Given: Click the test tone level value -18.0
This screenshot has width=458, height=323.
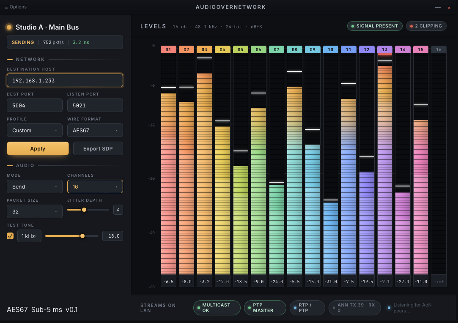Looking at the screenshot, I should click(x=112, y=236).
